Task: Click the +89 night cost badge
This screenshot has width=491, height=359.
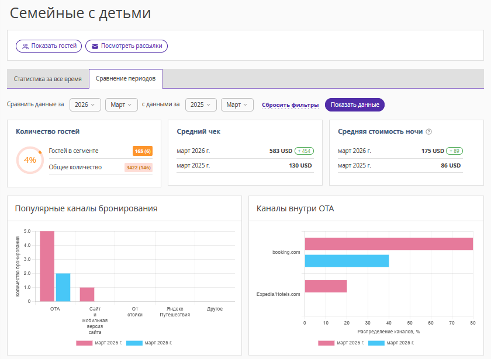Action: point(454,151)
